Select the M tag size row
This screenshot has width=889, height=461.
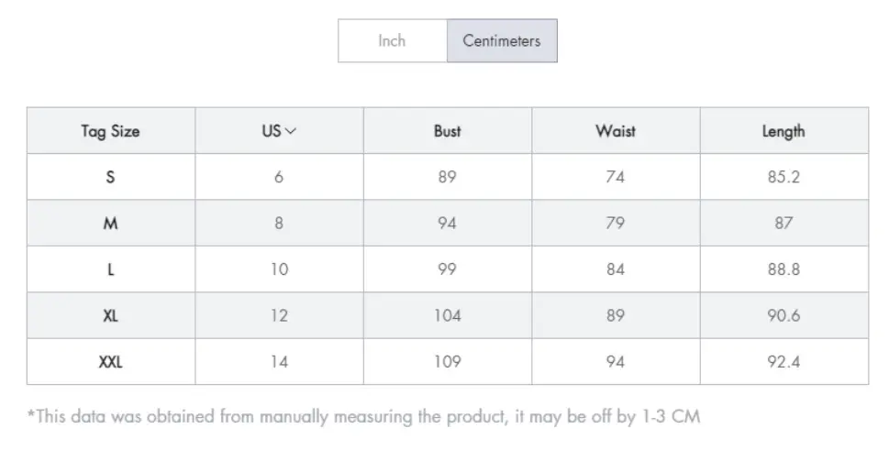[x=448, y=223]
